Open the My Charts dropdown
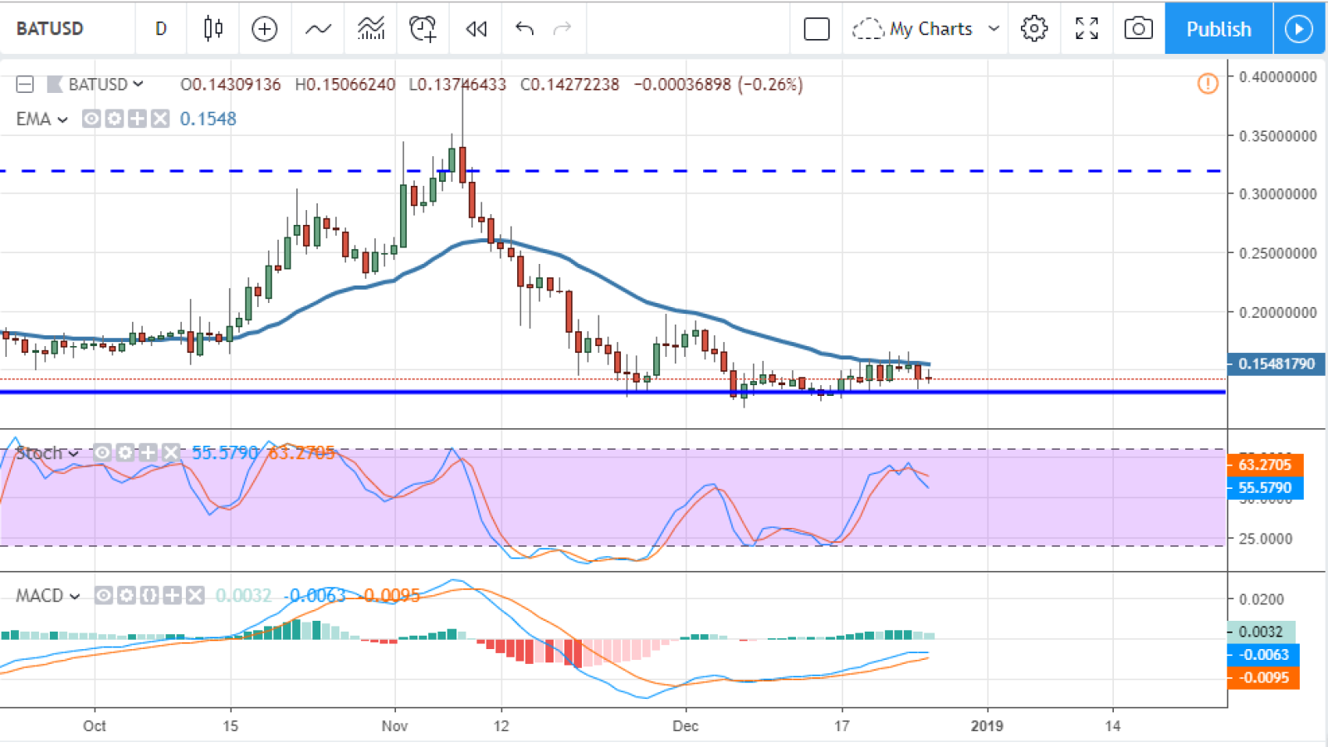 point(925,29)
